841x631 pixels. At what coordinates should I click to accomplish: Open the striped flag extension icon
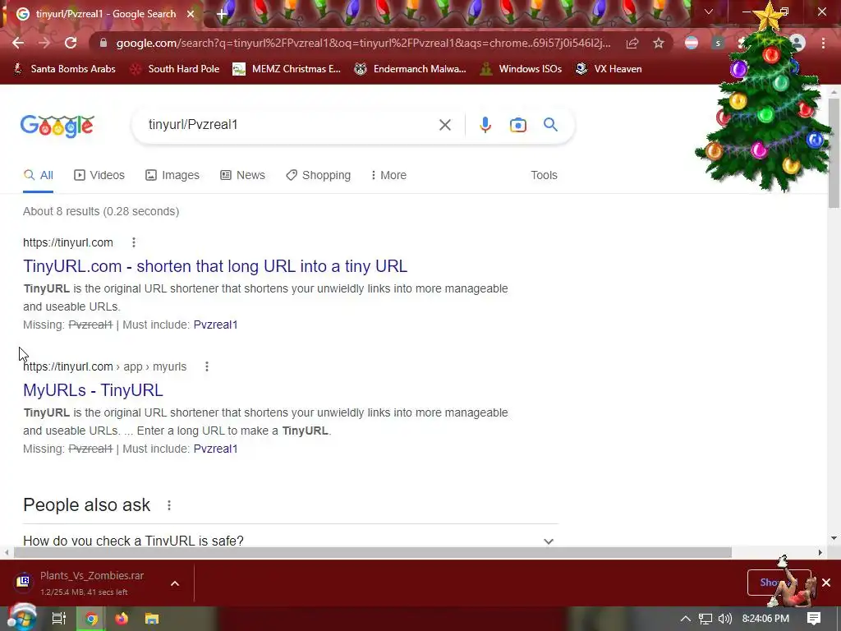[692, 43]
